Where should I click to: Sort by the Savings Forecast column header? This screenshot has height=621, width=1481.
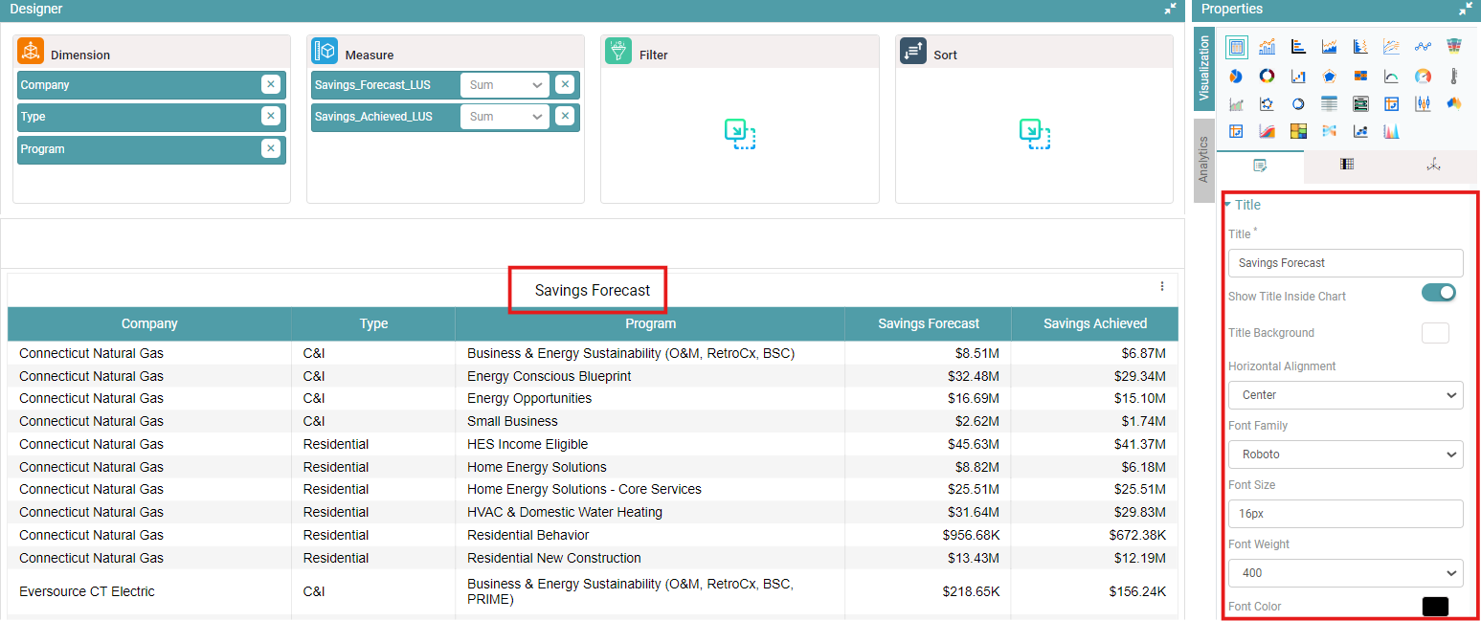928,323
